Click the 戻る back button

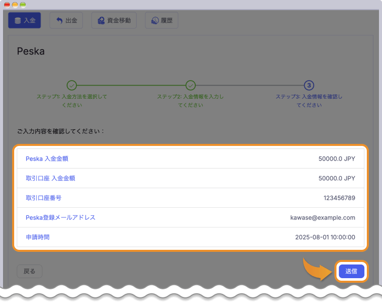[29, 271]
